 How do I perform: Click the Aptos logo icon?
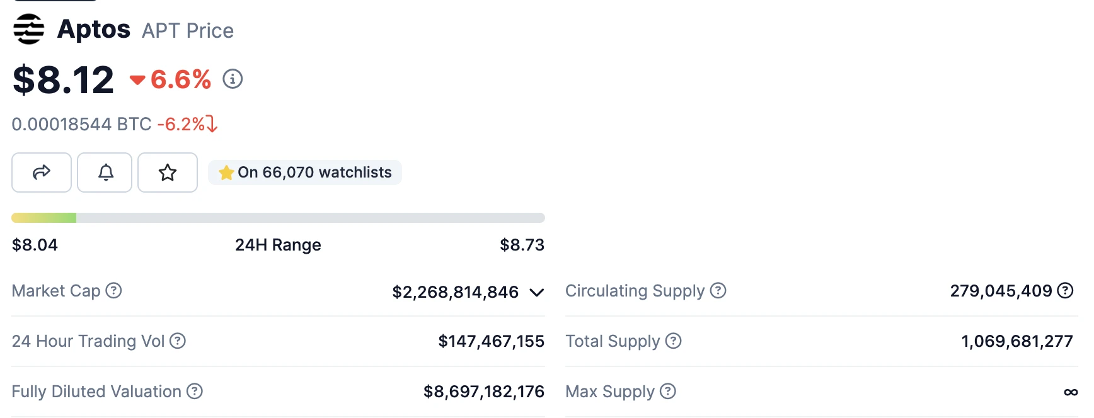click(x=29, y=29)
